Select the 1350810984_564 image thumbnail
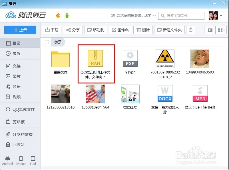The width and height of the screenshot is (229, 170). tap(95, 94)
